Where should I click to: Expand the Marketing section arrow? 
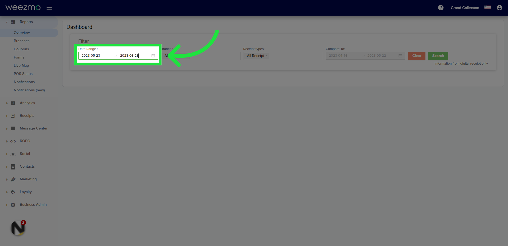[x=7, y=180]
